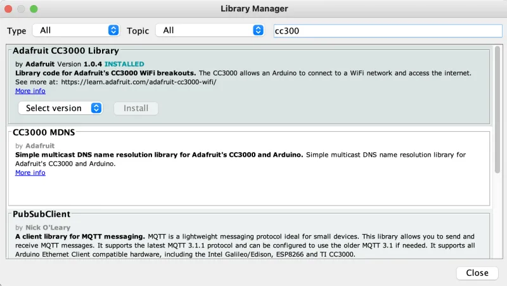Screen dimensions: 507x286
Task: Click the red close window button
Action: tap(8, 9)
